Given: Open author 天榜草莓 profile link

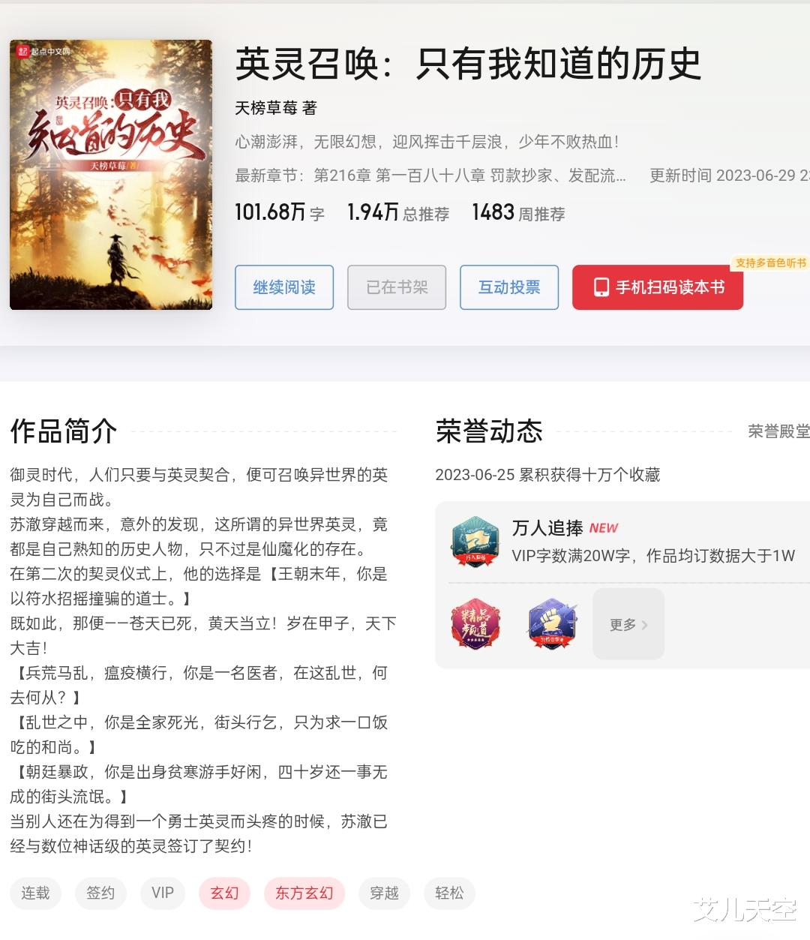Looking at the screenshot, I should tap(266, 108).
